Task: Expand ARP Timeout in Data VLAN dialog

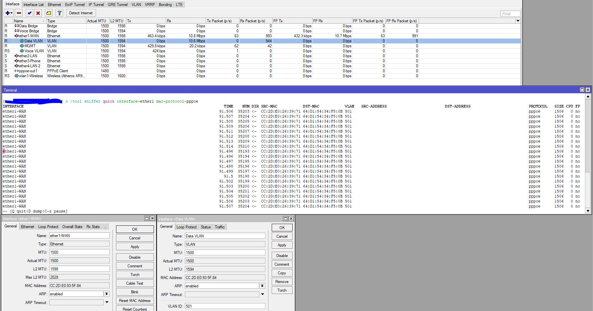Action: tap(262, 294)
